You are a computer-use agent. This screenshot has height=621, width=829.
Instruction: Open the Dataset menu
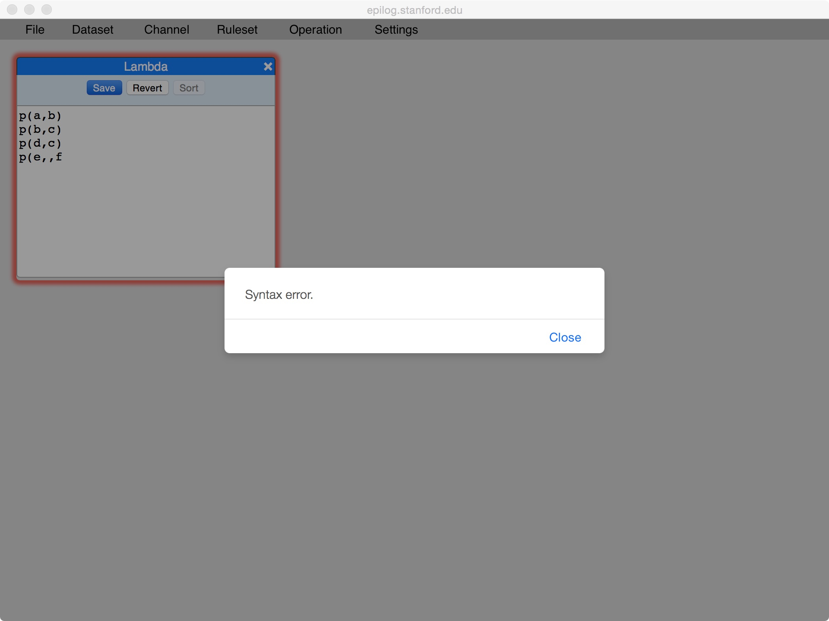tap(92, 29)
